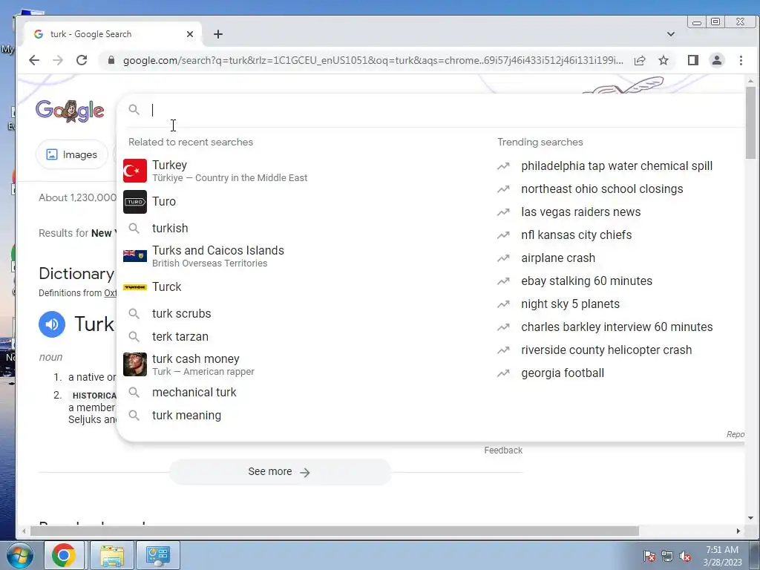
Task: Open Chrome's three-dot menu
Action: 741,60
